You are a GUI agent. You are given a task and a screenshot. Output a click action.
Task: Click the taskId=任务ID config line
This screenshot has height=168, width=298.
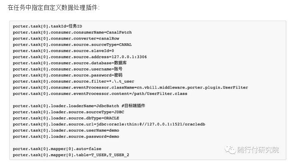47,26
